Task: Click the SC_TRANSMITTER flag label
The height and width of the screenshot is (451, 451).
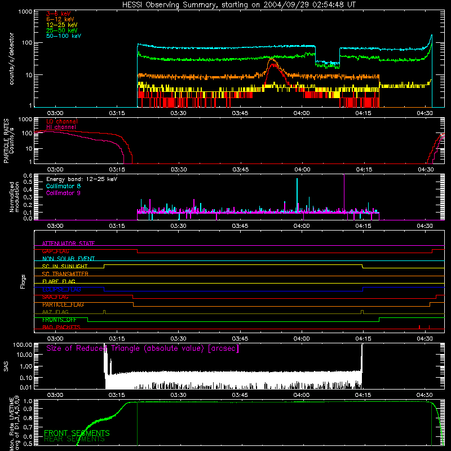Action: point(65,274)
